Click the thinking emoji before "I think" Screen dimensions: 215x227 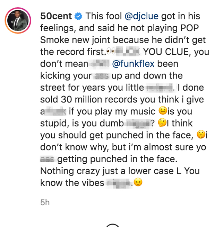[162, 123]
